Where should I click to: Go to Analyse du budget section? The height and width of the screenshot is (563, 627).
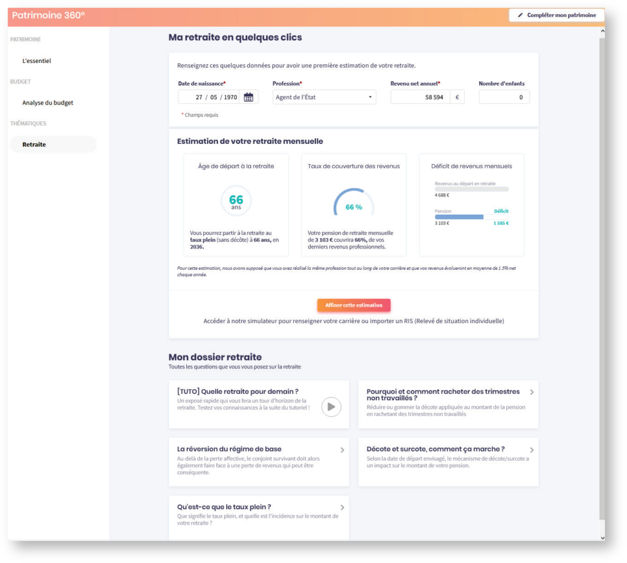pos(48,103)
